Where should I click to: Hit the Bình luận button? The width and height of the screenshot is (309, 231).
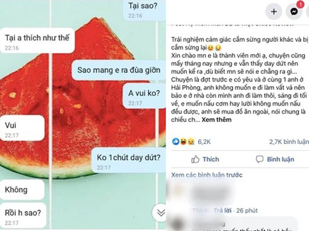tap(275, 159)
